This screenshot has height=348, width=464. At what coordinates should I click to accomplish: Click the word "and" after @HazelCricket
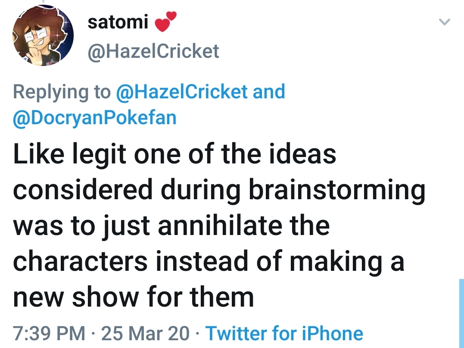coord(269,91)
